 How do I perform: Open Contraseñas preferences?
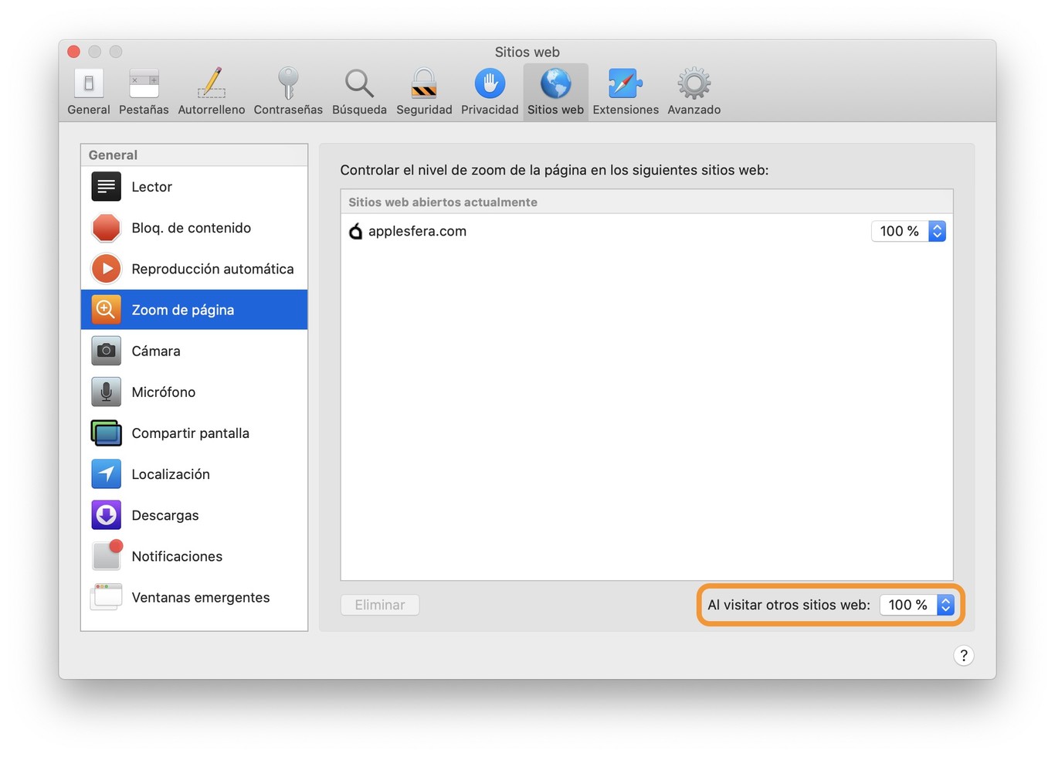coord(287,90)
